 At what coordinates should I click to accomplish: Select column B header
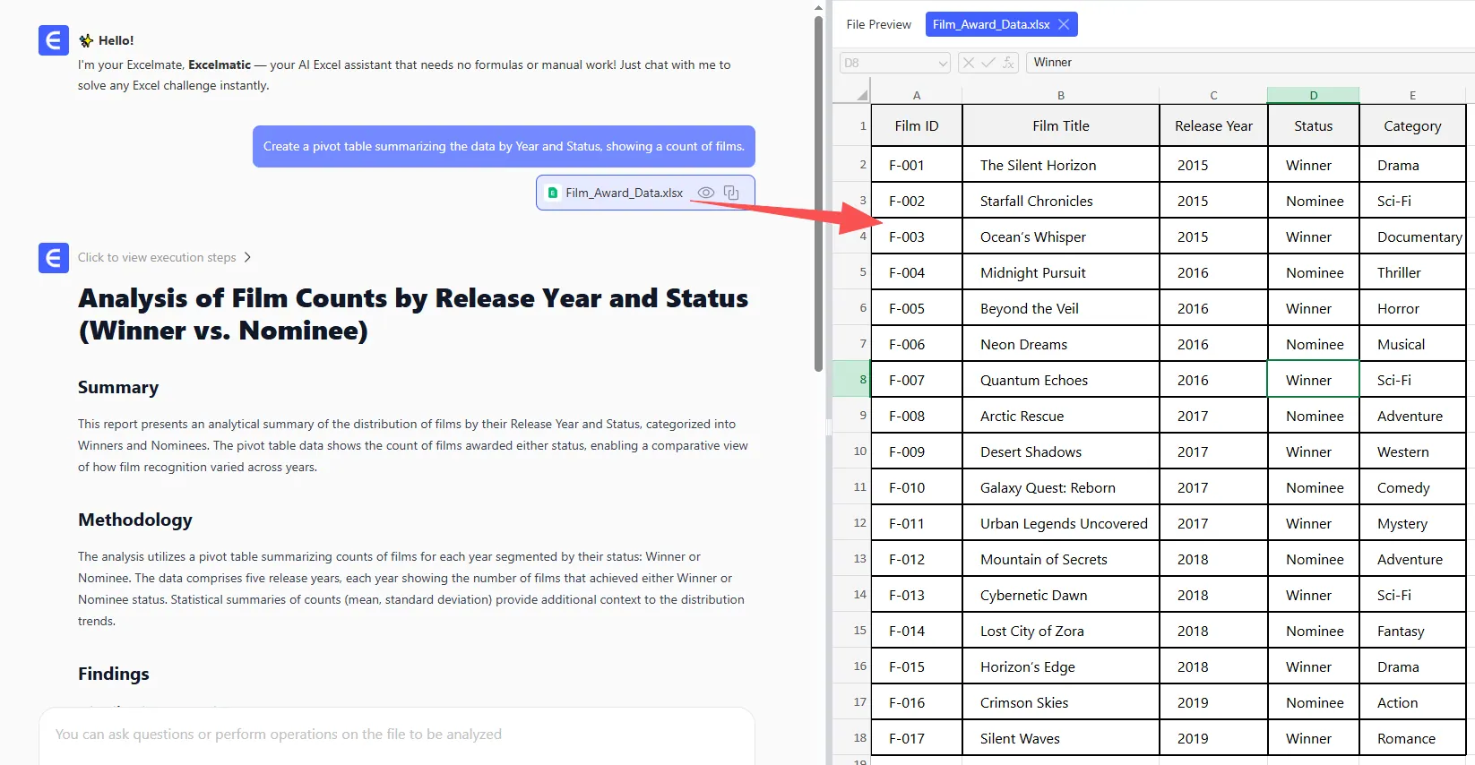pos(1060,95)
